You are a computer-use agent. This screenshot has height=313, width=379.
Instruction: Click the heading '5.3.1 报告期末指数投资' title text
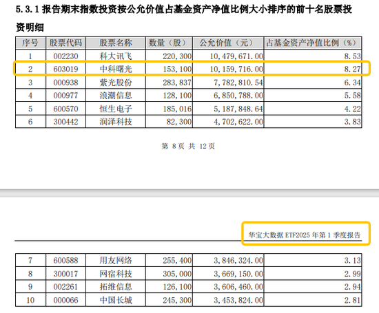(184, 19)
